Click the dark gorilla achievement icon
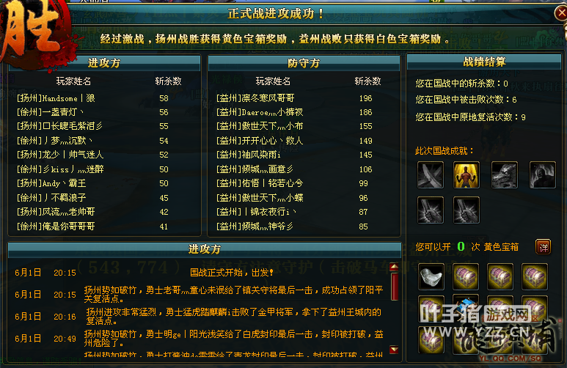Image resolution: width=567 pixels, height=368 pixels. tap(542, 175)
